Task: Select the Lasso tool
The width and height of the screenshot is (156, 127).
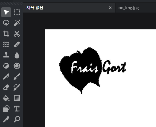Action: pos(6,23)
